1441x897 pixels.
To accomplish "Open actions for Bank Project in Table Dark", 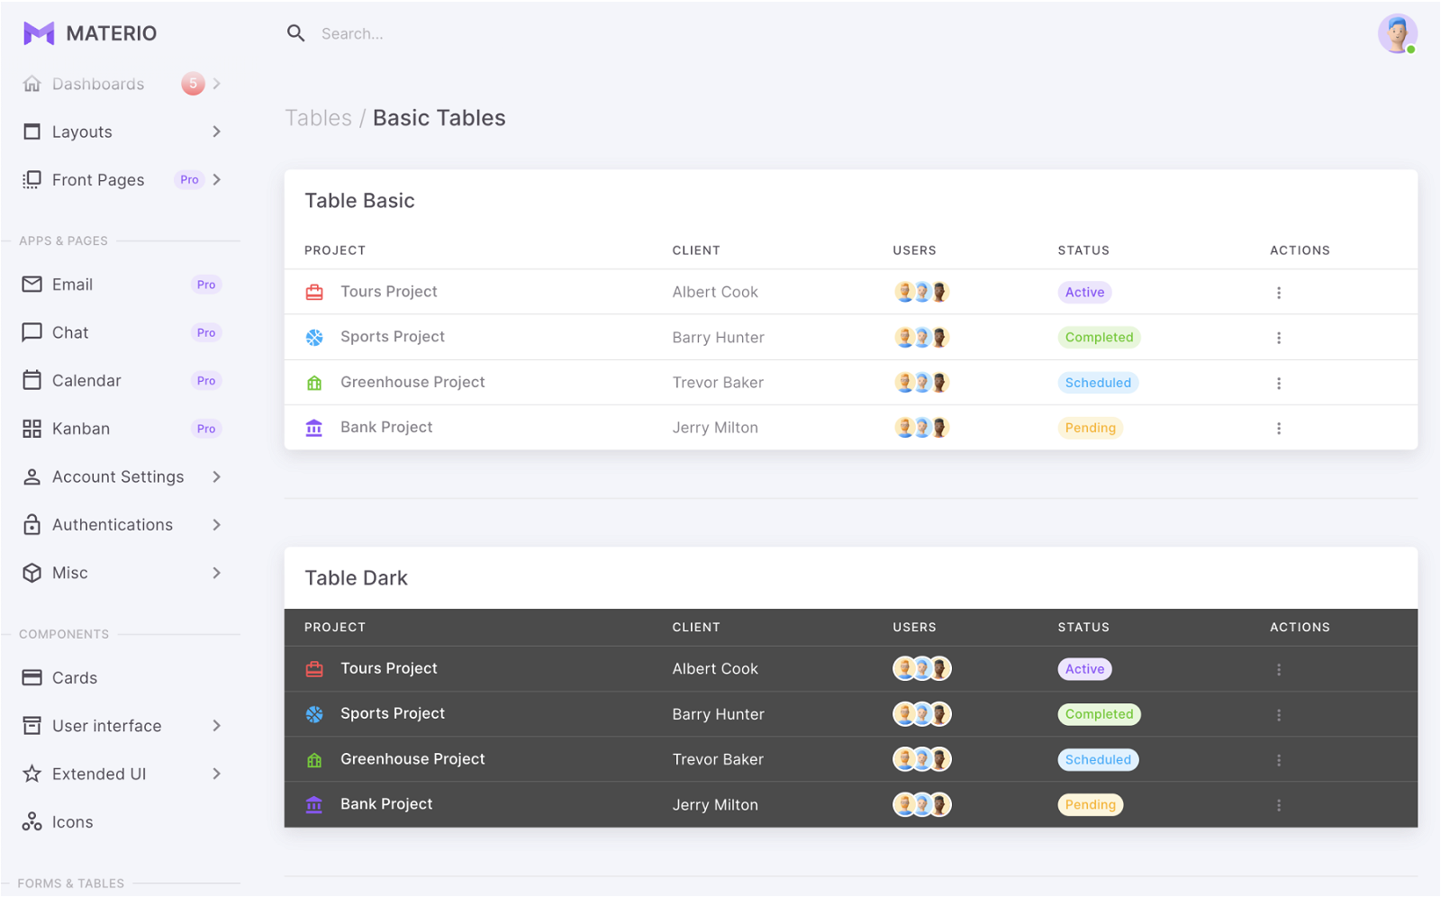I will [x=1279, y=804].
